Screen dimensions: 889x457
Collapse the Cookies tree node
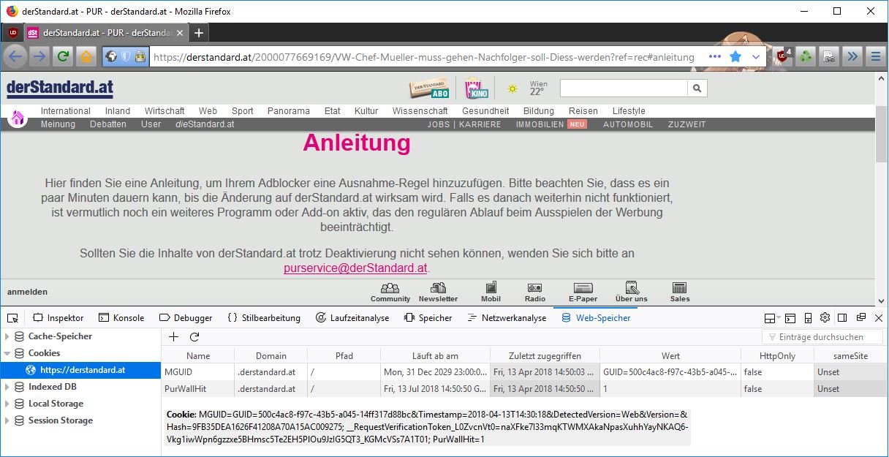(7, 353)
